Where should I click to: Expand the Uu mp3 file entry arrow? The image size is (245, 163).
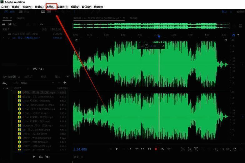(3, 38)
